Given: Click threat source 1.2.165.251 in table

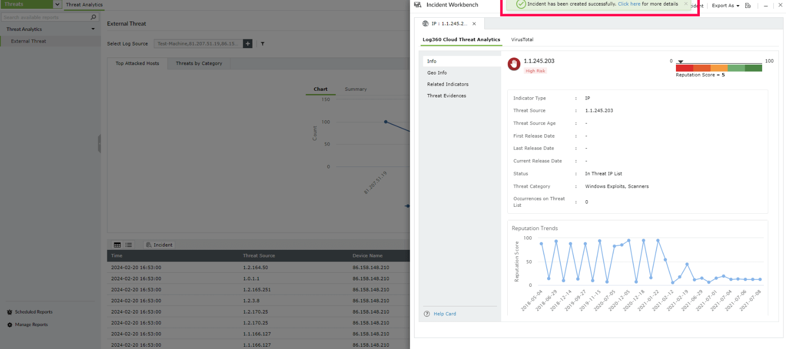Looking at the screenshot, I should click(x=257, y=290).
